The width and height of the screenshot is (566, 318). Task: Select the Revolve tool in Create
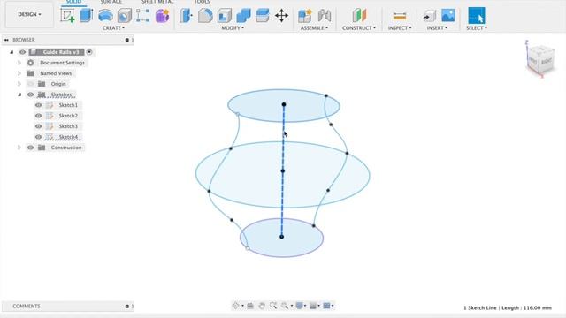[105, 16]
